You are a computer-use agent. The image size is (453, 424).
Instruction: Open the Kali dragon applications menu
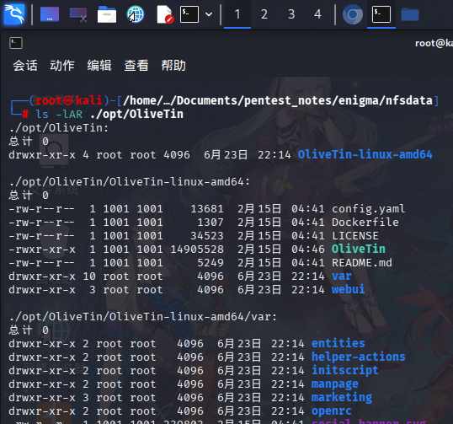click(x=14, y=13)
